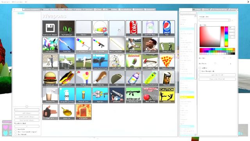Select the infinite extinguisher weapon tile

tap(67, 95)
